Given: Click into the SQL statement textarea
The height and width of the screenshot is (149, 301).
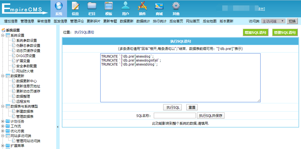Looking at the screenshot, I should (180, 78).
